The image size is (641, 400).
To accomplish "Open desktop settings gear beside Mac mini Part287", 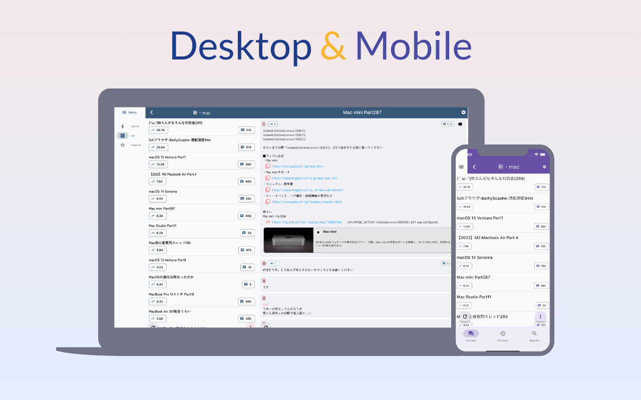I will (x=463, y=112).
